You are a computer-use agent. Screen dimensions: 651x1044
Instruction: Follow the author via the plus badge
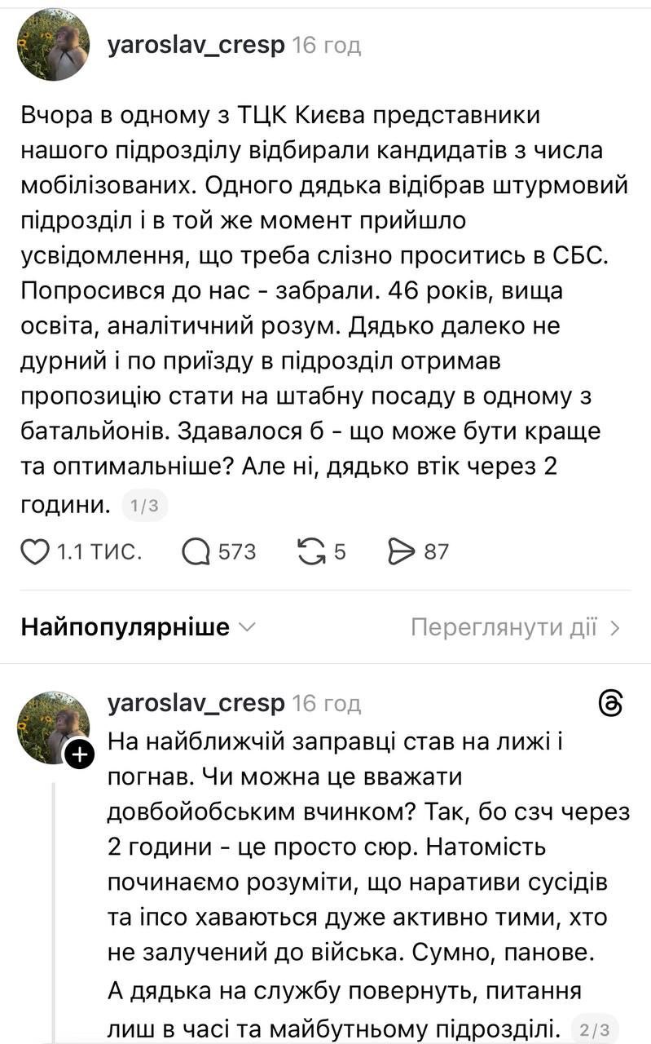click(x=79, y=755)
